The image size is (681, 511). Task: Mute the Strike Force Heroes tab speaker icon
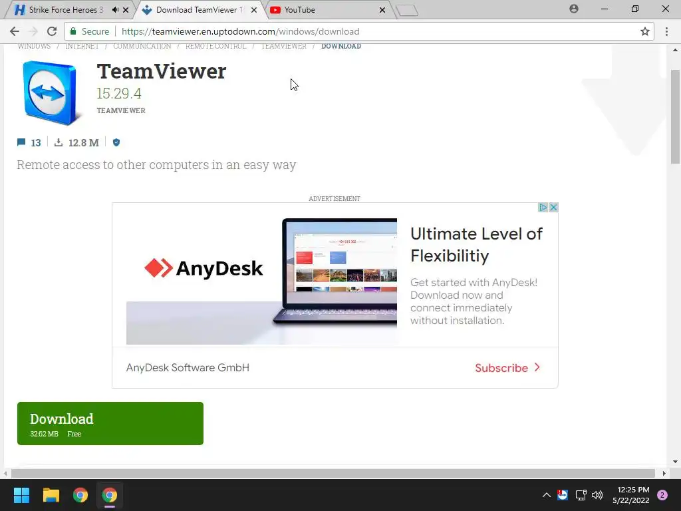click(115, 9)
